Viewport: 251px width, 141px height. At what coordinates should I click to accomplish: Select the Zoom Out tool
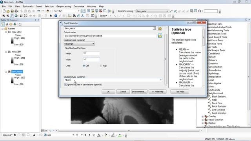click(8, 16)
